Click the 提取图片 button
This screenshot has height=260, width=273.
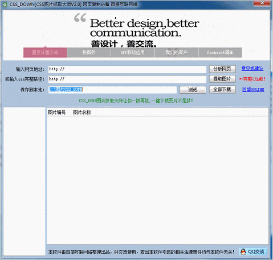(x=222, y=79)
